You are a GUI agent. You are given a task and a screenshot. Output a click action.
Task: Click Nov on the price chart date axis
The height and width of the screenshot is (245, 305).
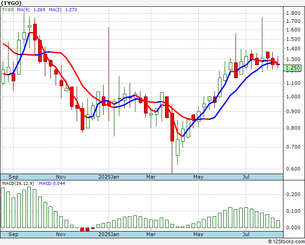[x=61, y=177]
